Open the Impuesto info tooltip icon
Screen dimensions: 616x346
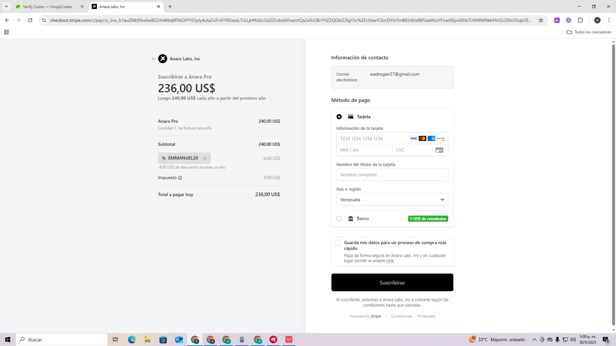pos(180,178)
